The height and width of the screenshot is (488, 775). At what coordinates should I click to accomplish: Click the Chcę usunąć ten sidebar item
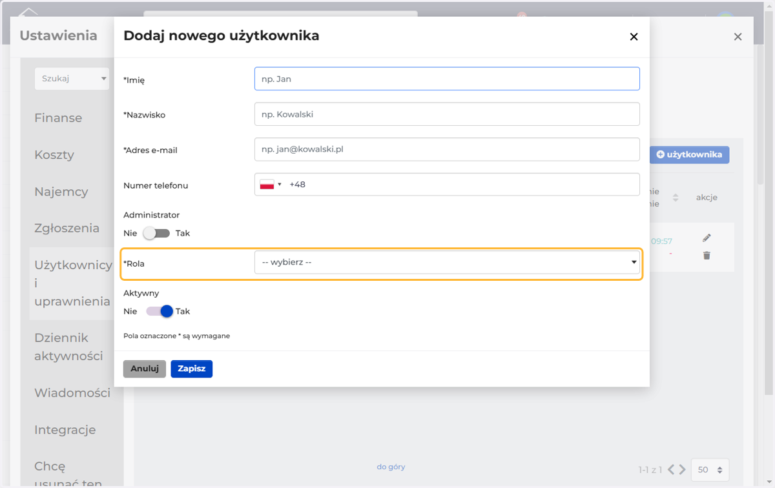point(68,474)
